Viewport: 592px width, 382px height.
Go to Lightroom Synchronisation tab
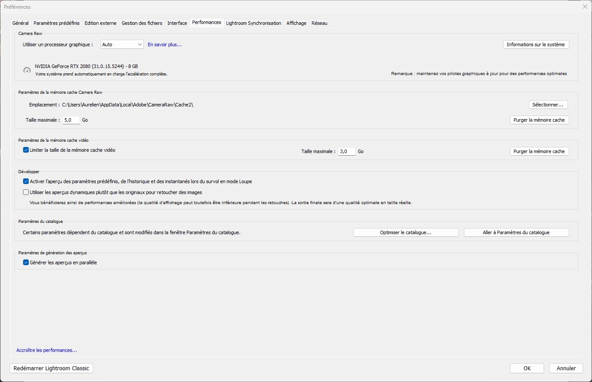tap(254, 23)
